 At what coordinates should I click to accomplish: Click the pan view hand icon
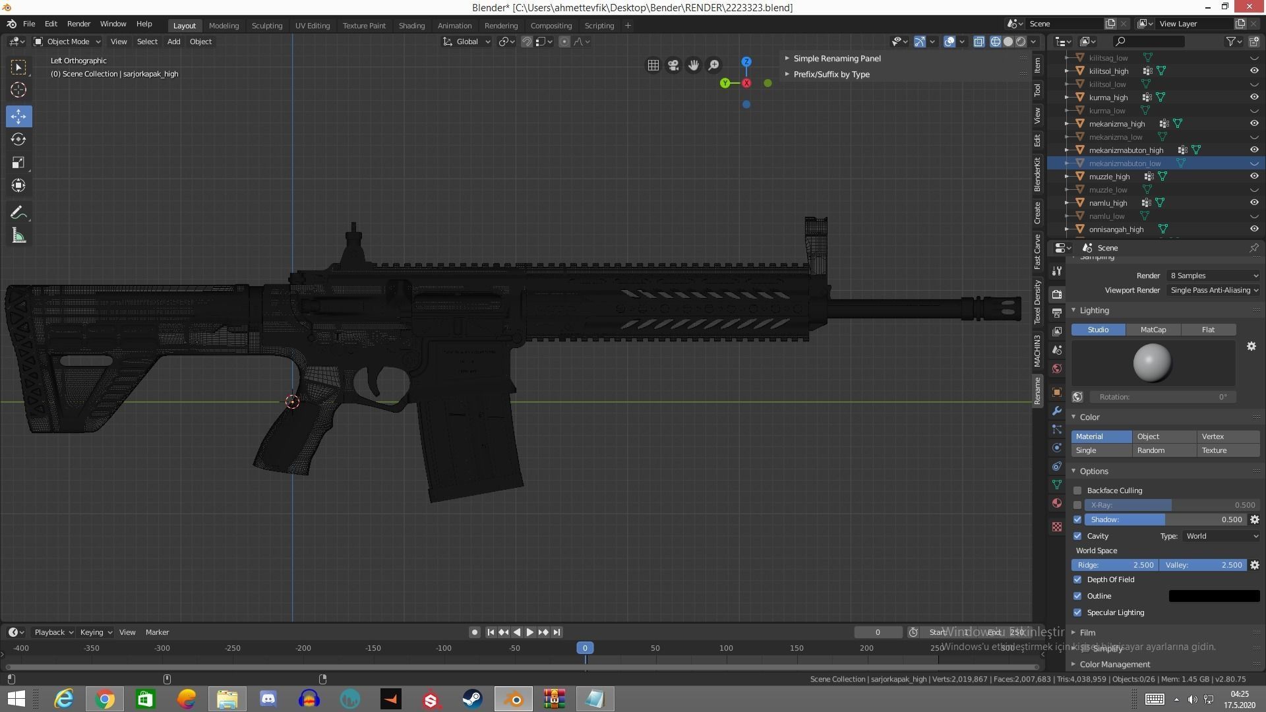[x=694, y=65]
